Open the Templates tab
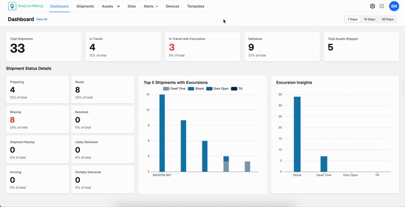This screenshot has height=207, width=405. pos(195,6)
